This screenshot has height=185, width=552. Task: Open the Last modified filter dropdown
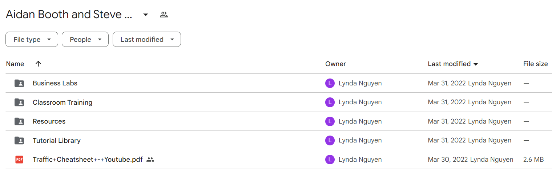coord(147,39)
